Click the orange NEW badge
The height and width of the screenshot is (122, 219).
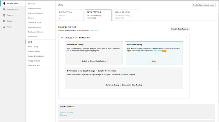164,51
